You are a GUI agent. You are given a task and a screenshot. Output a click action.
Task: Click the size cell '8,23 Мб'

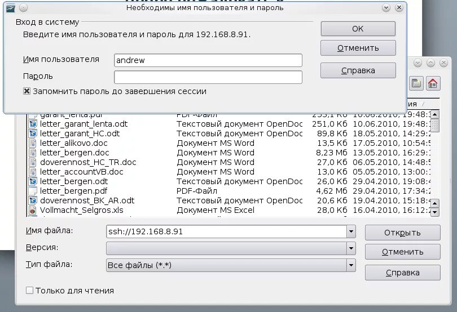coord(331,153)
